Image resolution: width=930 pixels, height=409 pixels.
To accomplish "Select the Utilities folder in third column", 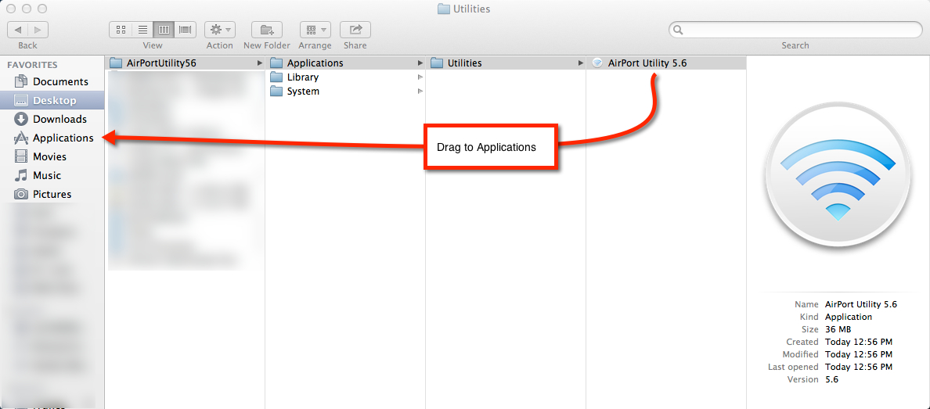I will click(x=506, y=63).
